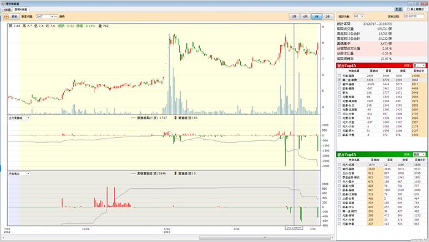
Task: Check the seller row with net -803
Action: 340,178
